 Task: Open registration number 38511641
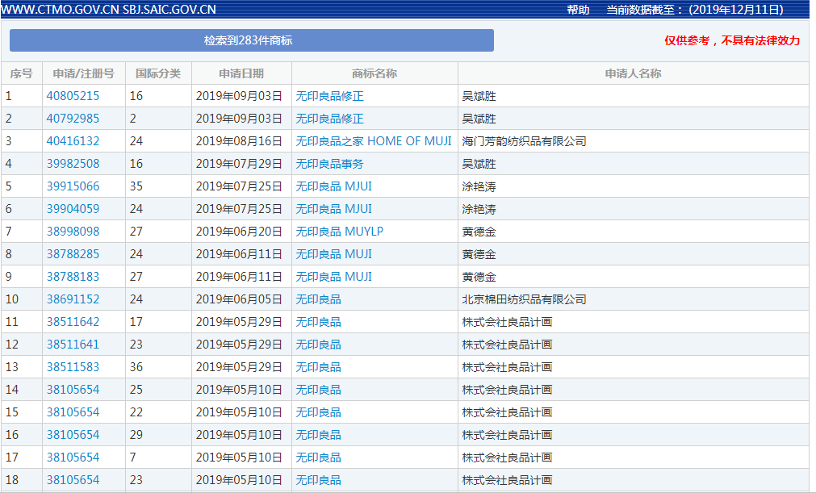pyautogui.click(x=73, y=345)
